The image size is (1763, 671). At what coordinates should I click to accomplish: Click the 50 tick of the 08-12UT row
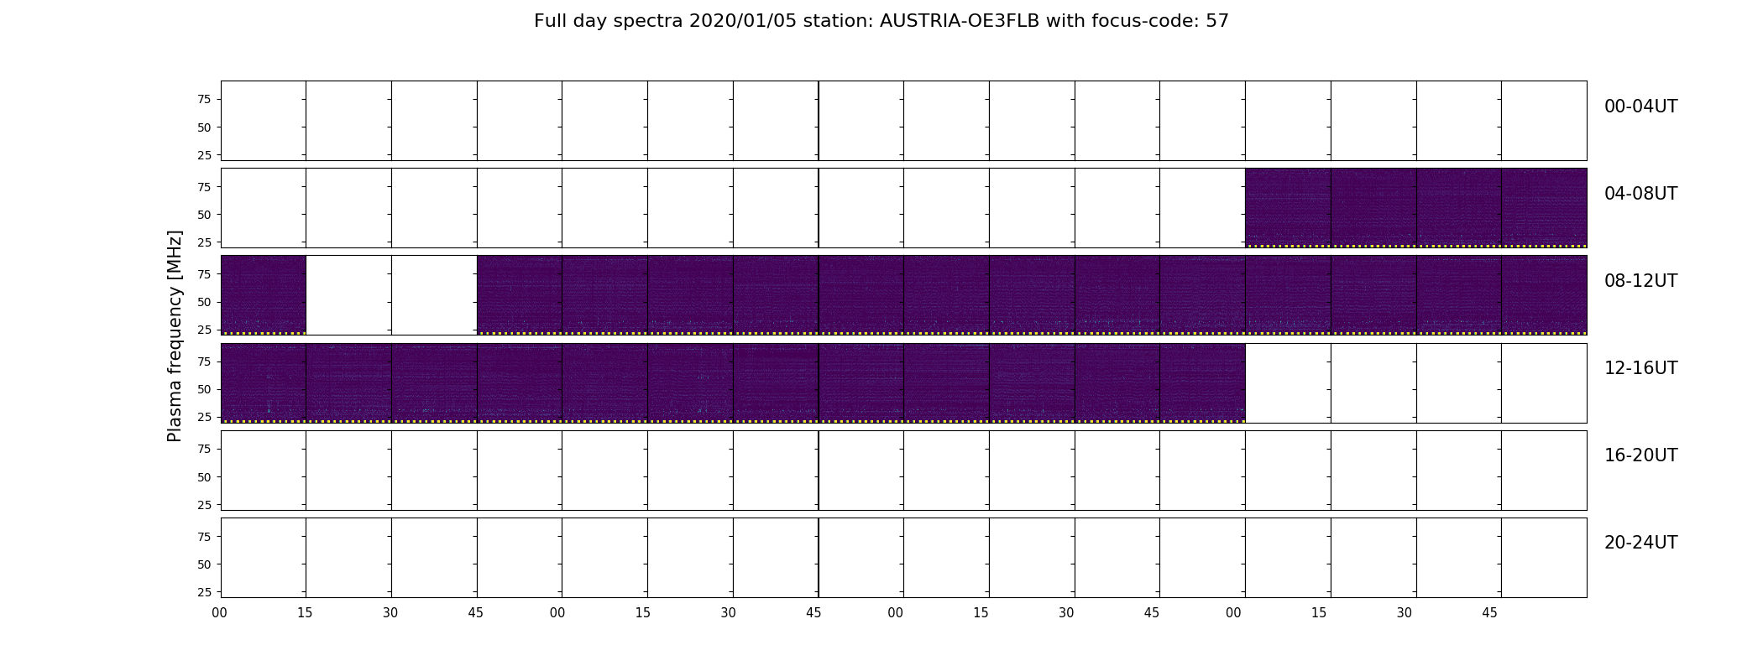(204, 302)
